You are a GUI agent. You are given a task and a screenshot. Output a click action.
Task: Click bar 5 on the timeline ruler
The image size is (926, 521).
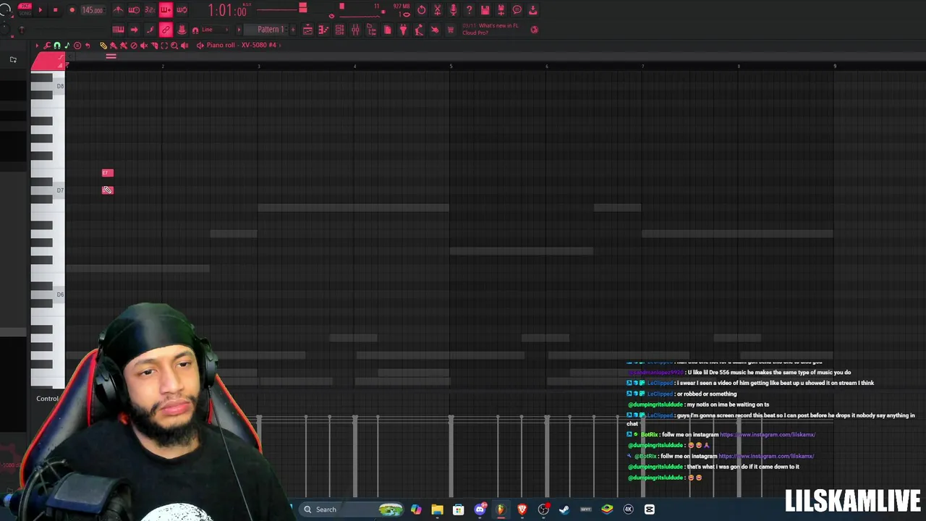pos(451,66)
